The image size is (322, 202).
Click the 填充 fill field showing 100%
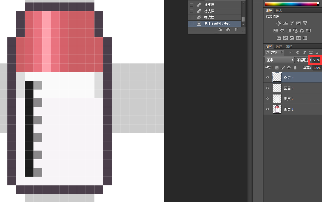pyautogui.click(x=317, y=68)
